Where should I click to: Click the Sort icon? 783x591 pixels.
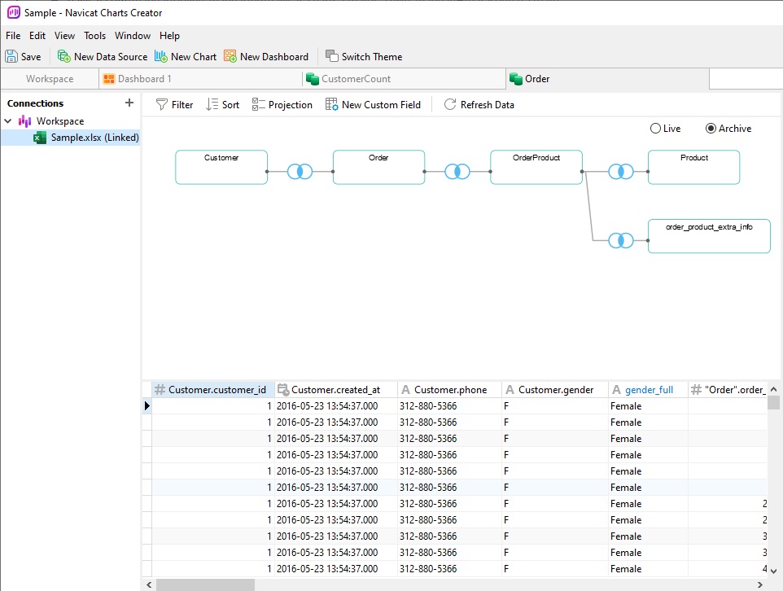click(212, 104)
